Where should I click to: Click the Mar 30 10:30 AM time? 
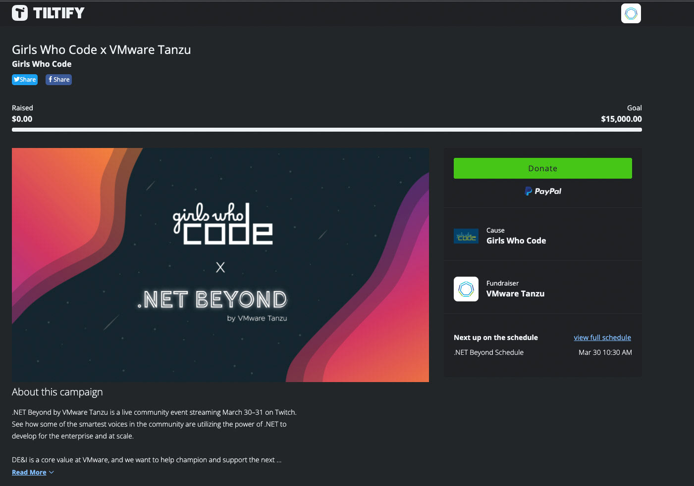[x=605, y=352]
